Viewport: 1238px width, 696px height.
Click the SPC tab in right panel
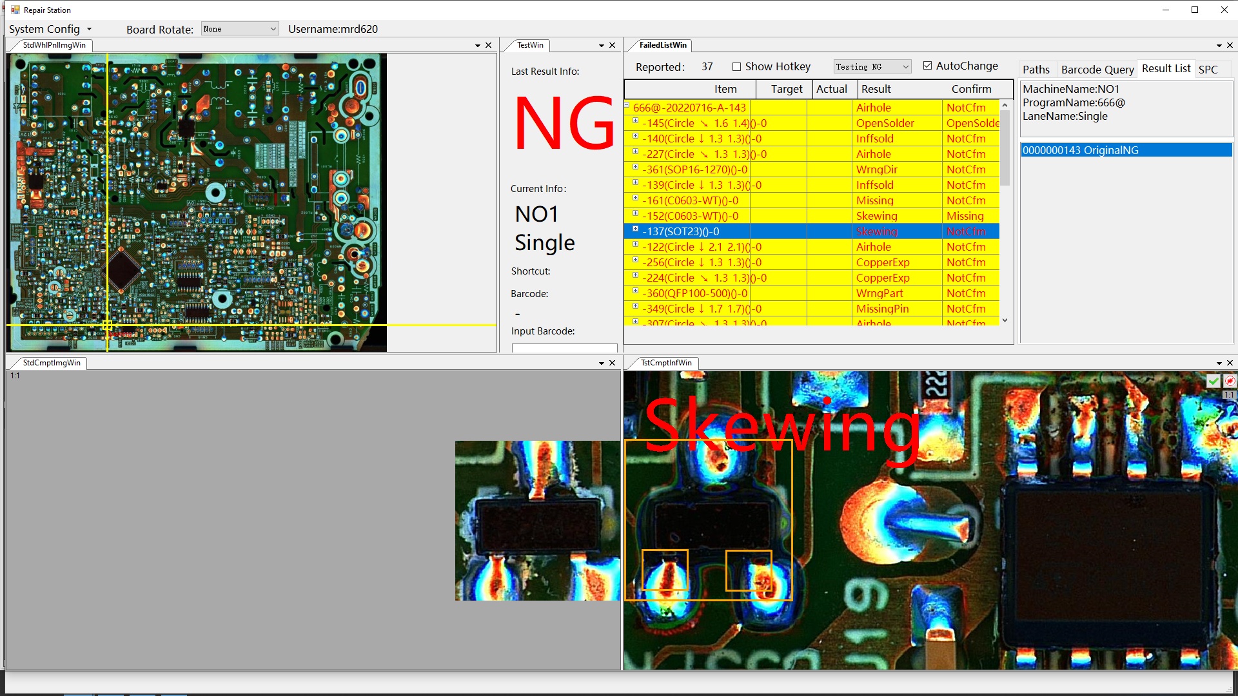pyautogui.click(x=1208, y=69)
